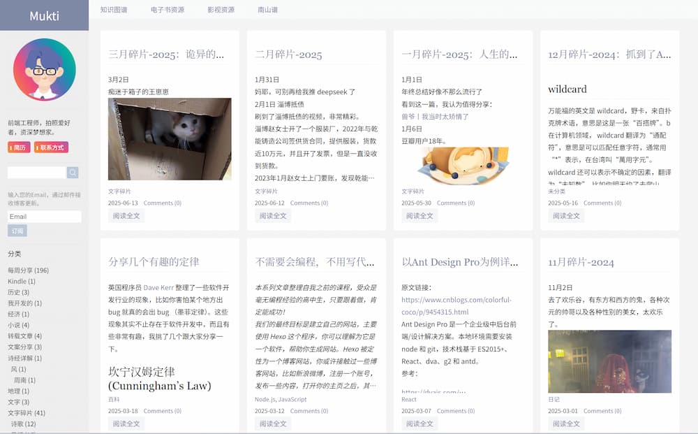The image size is (698, 434).
Task: Click 阅读全文 under 分享几个有趣的定律
Action: 126,424
